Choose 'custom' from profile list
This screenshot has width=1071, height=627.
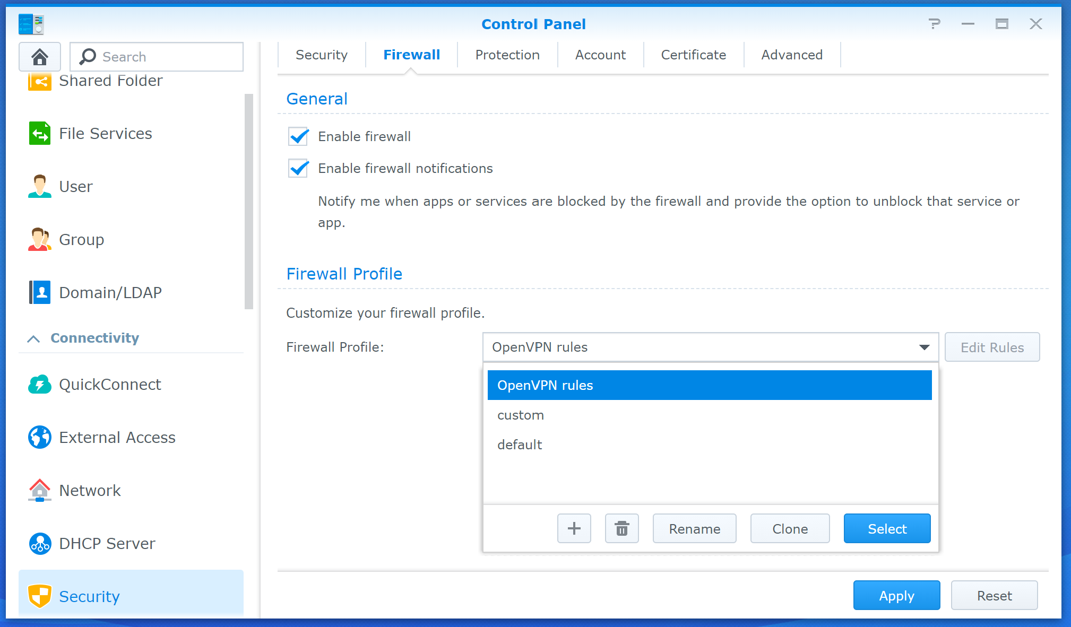[x=521, y=415]
